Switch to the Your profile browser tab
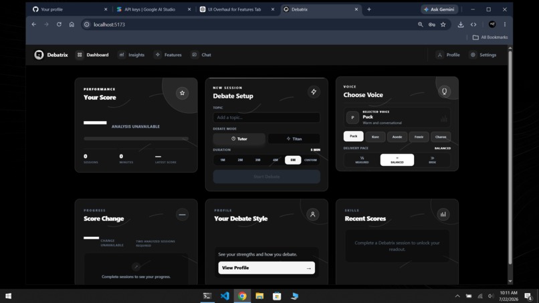This screenshot has height=303, width=539. (69, 9)
